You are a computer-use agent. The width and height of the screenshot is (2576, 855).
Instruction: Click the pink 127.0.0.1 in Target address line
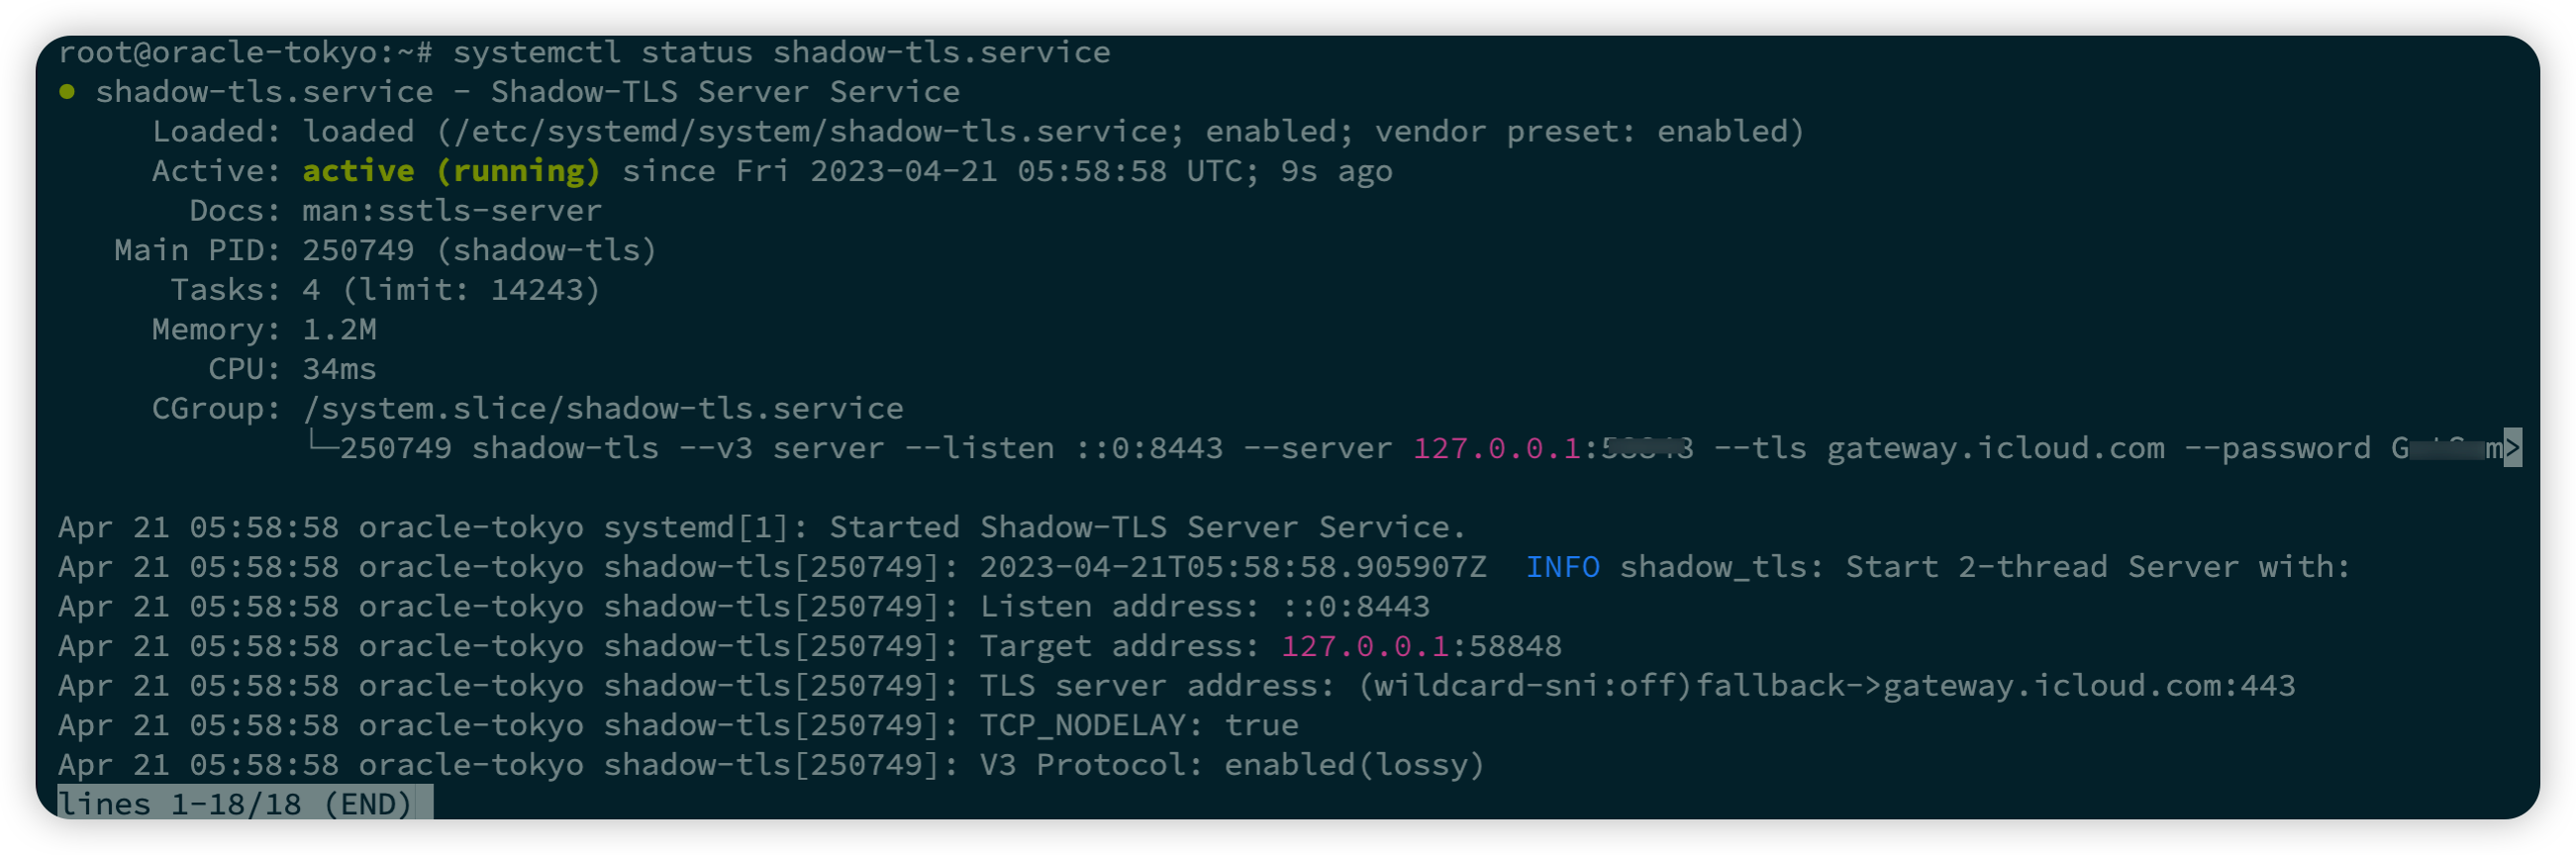tap(1365, 646)
